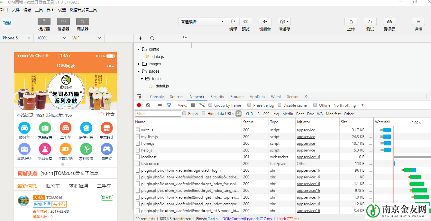Click the appservice:16 initiator link for localhost

click(308, 157)
